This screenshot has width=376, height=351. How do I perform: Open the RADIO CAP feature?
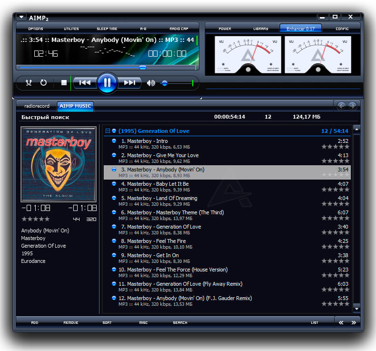pyautogui.click(x=179, y=29)
